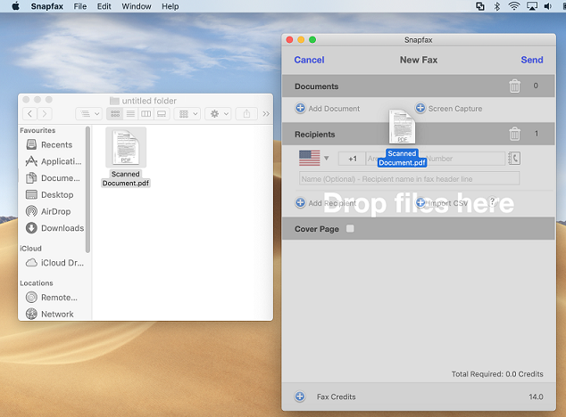The height and width of the screenshot is (417, 566).
Task: Go back in the Finder window
Action: tap(30, 114)
